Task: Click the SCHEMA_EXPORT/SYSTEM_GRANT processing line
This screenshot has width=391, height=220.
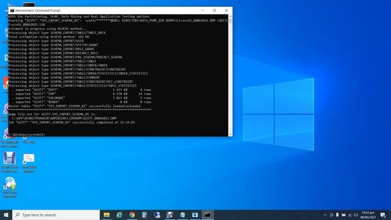Action: 53,45
